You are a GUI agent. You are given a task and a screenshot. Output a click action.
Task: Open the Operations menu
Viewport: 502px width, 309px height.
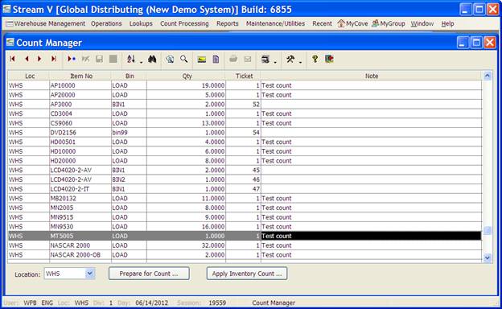coord(106,23)
